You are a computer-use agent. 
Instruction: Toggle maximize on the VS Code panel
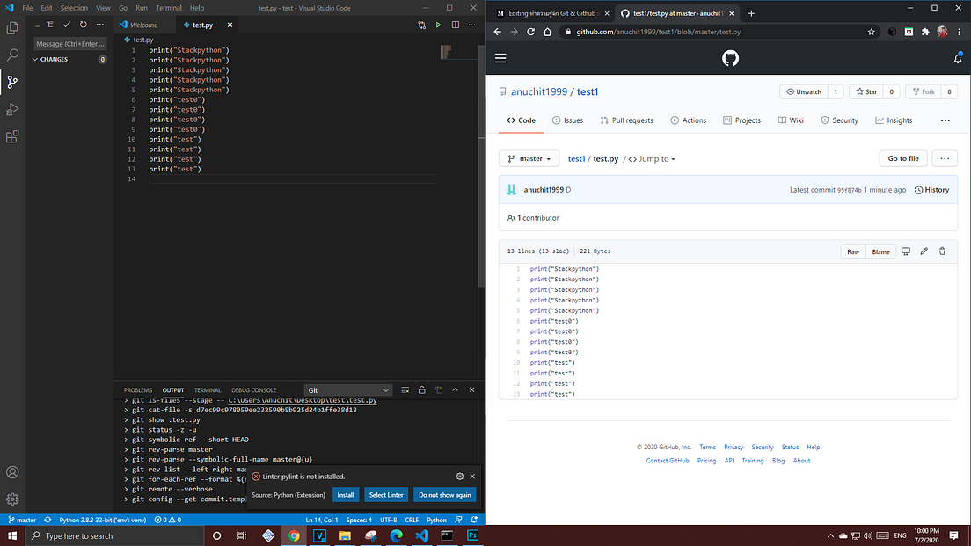coord(455,389)
